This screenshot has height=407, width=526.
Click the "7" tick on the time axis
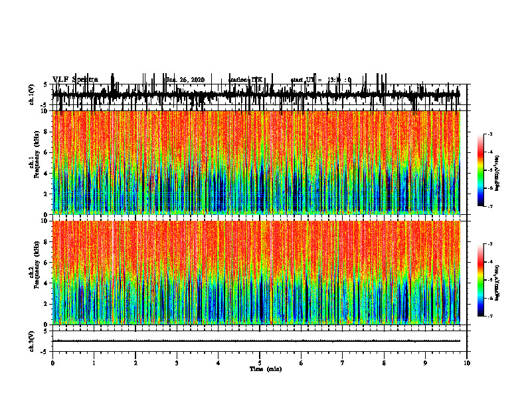click(343, 363)
